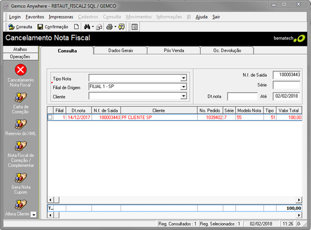Expand the Tipo Nota dropdown
Image resolution: width=311 pixels, height=230 pixels.
point(184,78)
